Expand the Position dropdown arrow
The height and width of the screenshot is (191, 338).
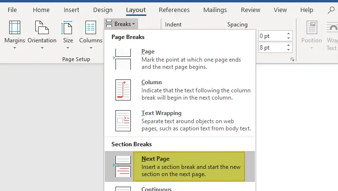click(x=311, y=48)
